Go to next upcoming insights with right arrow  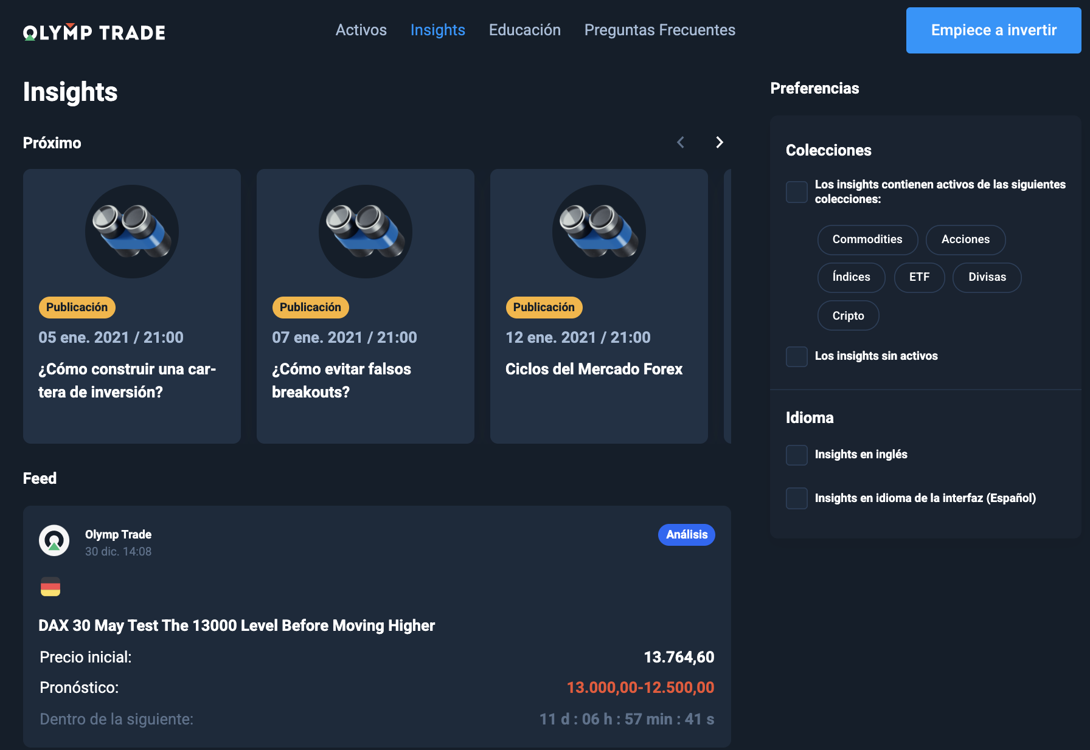720,142
